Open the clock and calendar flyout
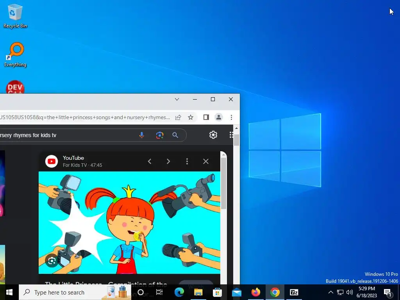The image size is (400, 300). [366, 292]
